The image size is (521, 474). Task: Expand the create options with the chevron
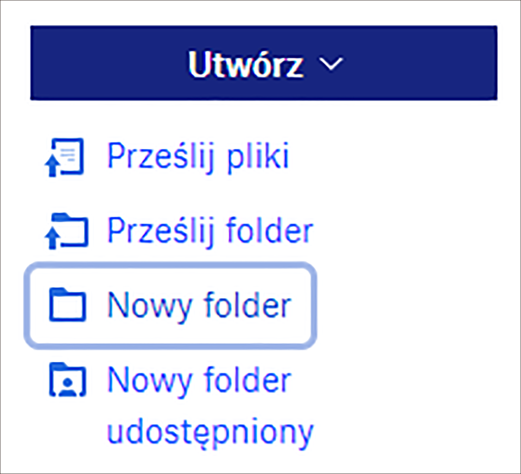tap(331, 63)
